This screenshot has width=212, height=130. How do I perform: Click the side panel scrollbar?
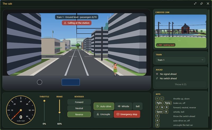pyautogui.click(x=209, y=63)
